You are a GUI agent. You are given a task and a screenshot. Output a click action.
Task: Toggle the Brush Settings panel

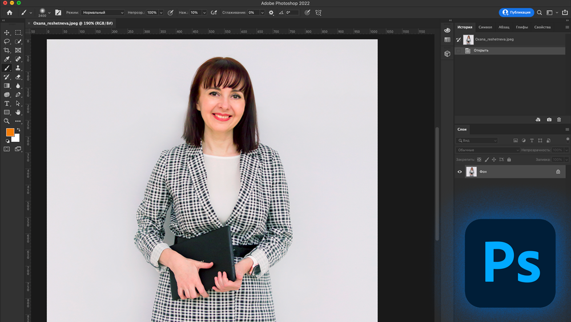(x=58, y=13)
